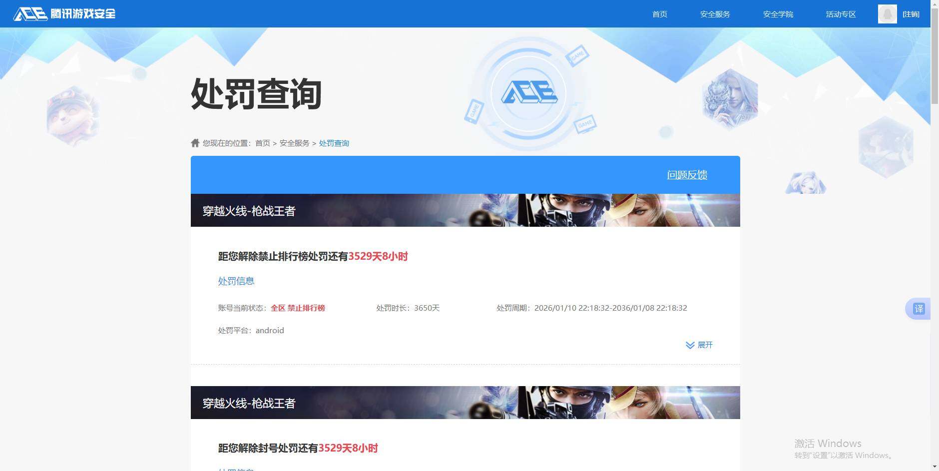Click the 禁止排行榜 remaining 3529天8小时 countdown
Image resolution: width=939 pixels, height=471 pixels.
tap(378, 256)
